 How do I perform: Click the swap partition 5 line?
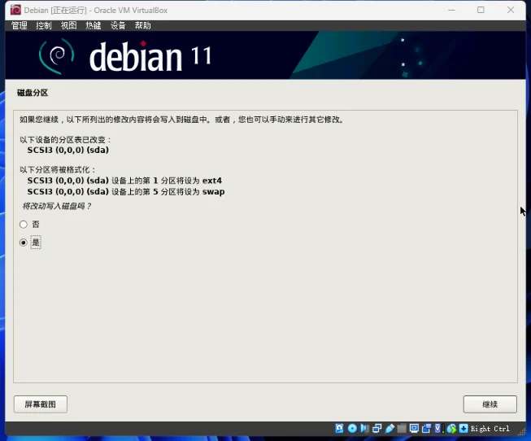click(x=126, y=192)
